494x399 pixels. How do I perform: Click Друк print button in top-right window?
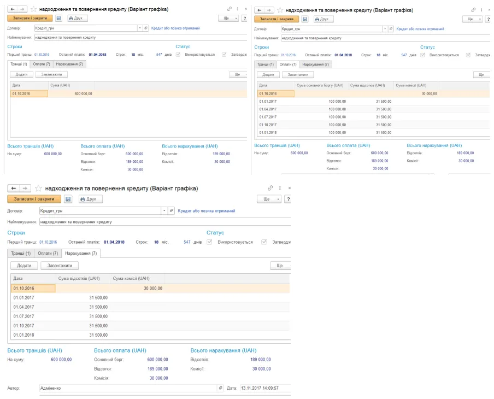324,19
